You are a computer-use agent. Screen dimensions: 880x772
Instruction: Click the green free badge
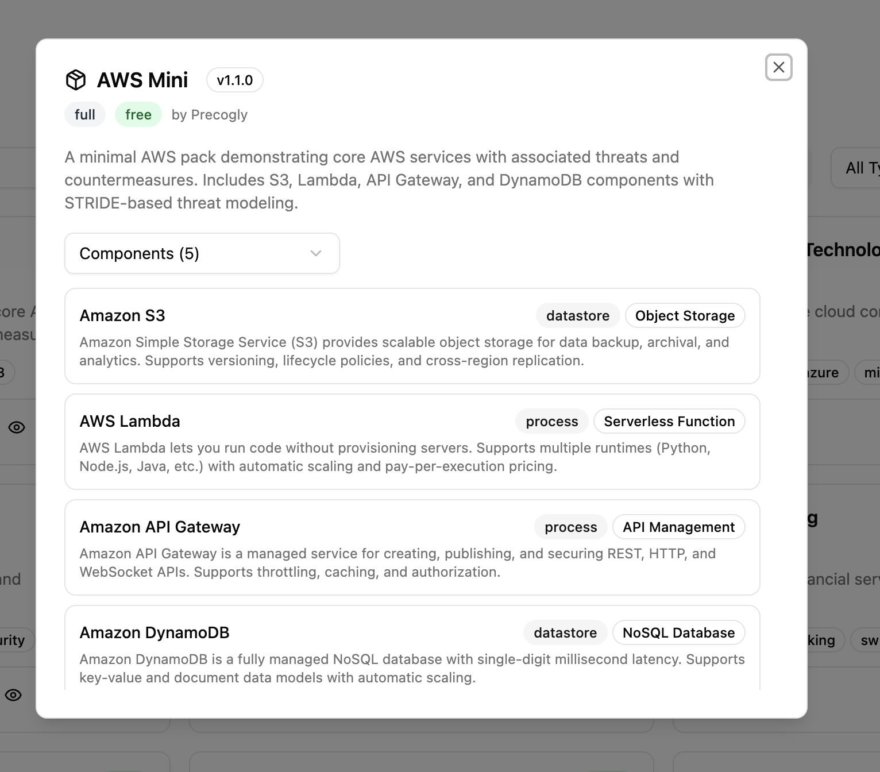click(138, 114)
